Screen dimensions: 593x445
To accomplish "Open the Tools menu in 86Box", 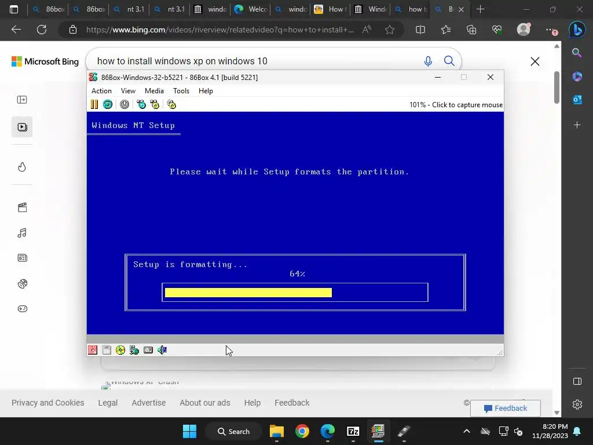I will tap(181, 91).
